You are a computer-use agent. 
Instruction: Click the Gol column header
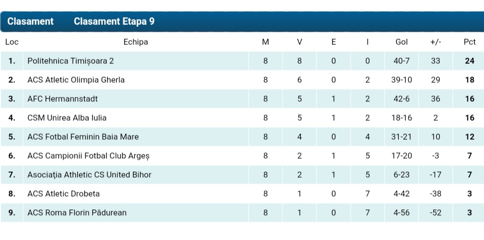[x=402, y=42]
